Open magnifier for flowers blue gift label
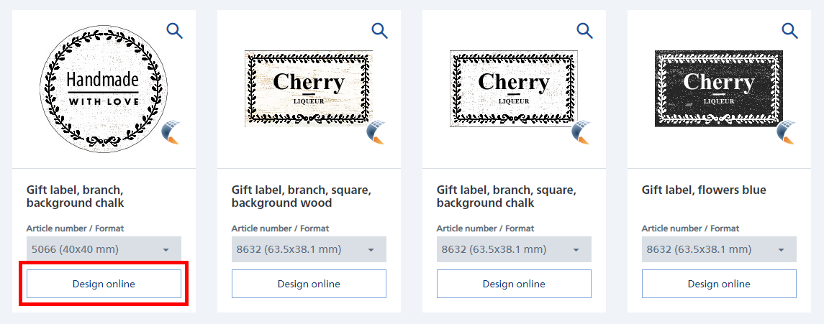The width and height of the screenshot is (824, 324). [x=789, y=30]
